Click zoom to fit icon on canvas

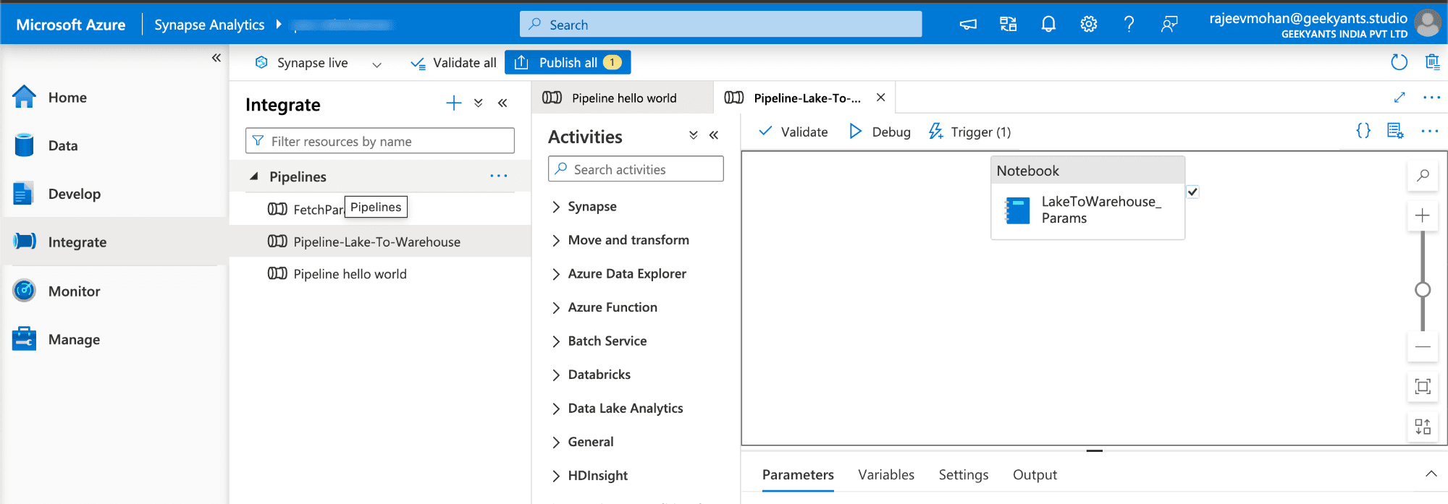coord(1423,387)
